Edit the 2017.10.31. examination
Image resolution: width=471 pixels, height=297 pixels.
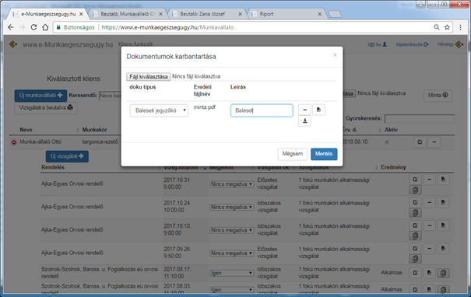click(x=416, y=180)
